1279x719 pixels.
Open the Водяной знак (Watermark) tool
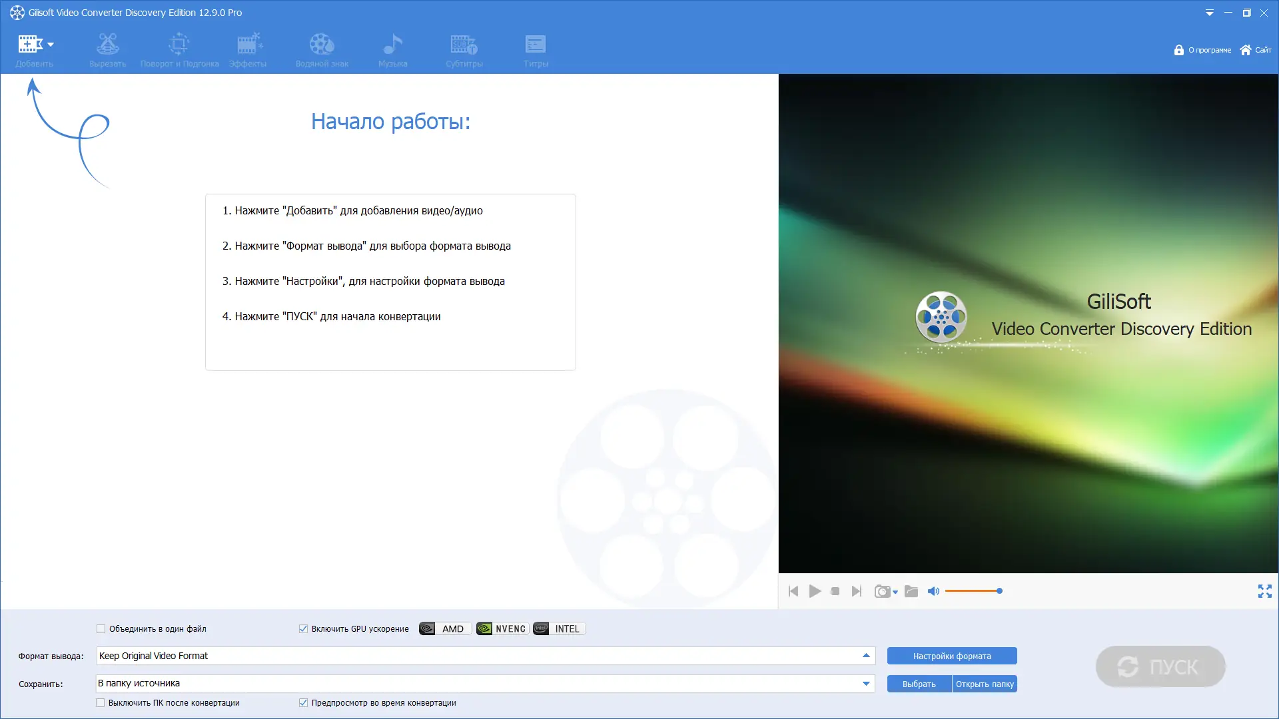[x=322, y=48]
